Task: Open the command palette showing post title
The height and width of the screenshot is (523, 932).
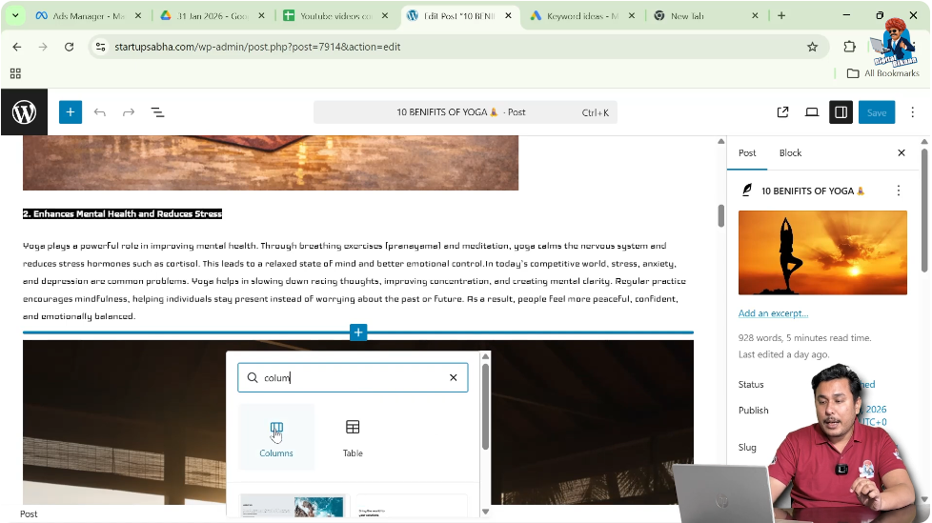Action: point(465,112)
